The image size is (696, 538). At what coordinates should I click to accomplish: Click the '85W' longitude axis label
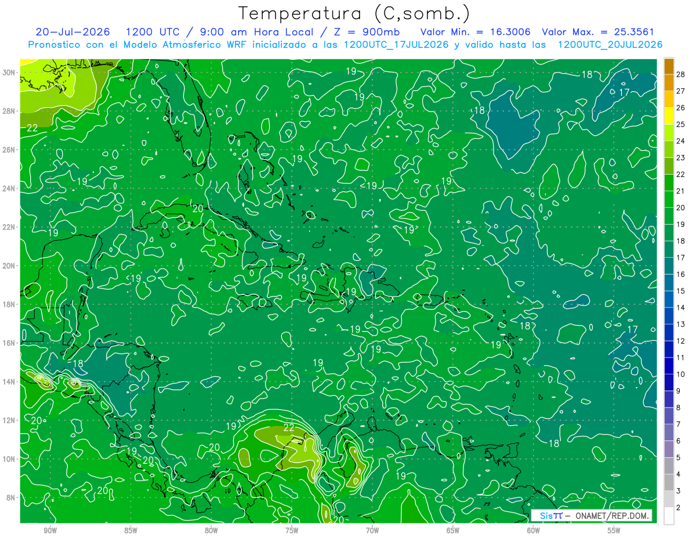(x=130, y=530)
